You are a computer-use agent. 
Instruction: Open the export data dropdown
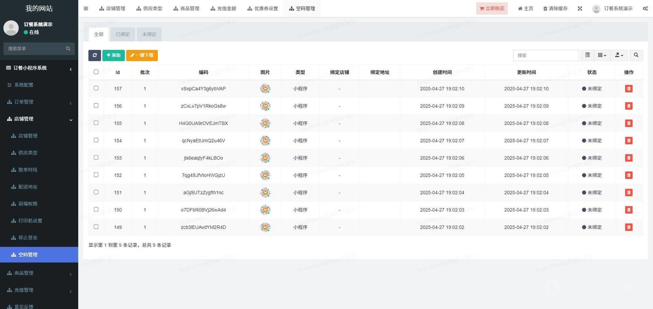pos(619,55)
